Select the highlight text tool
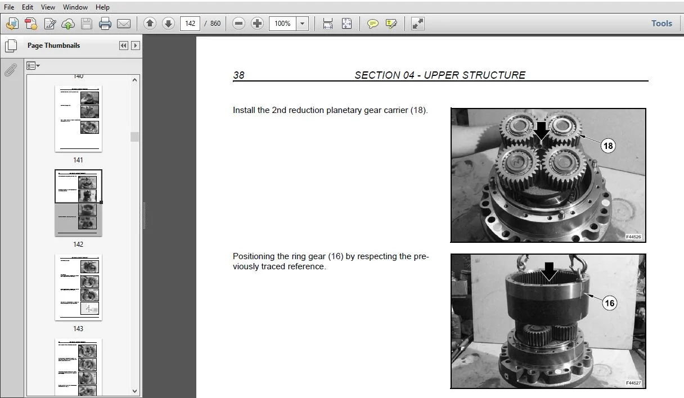684x398 pixels. 391,24
